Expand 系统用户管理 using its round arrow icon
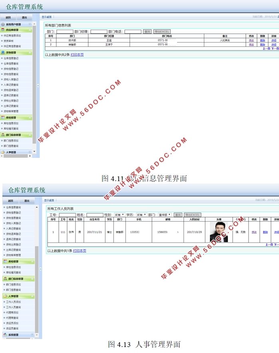 tap(30, 24)
